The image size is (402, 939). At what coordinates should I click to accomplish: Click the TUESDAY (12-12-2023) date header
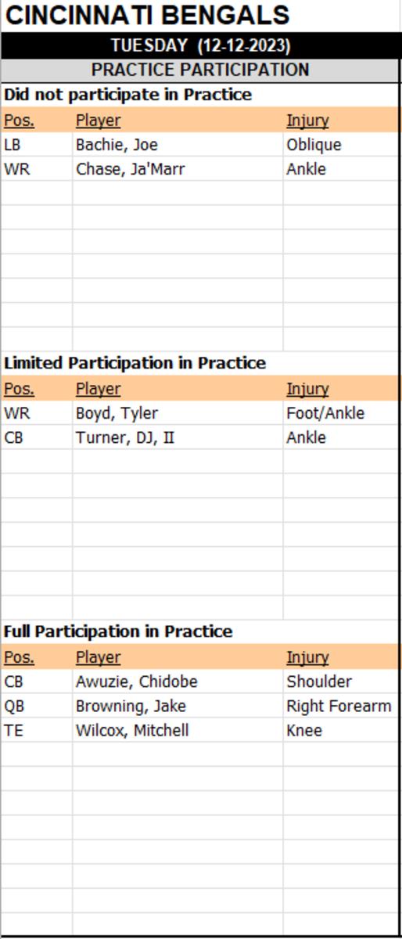pos(200,45)
